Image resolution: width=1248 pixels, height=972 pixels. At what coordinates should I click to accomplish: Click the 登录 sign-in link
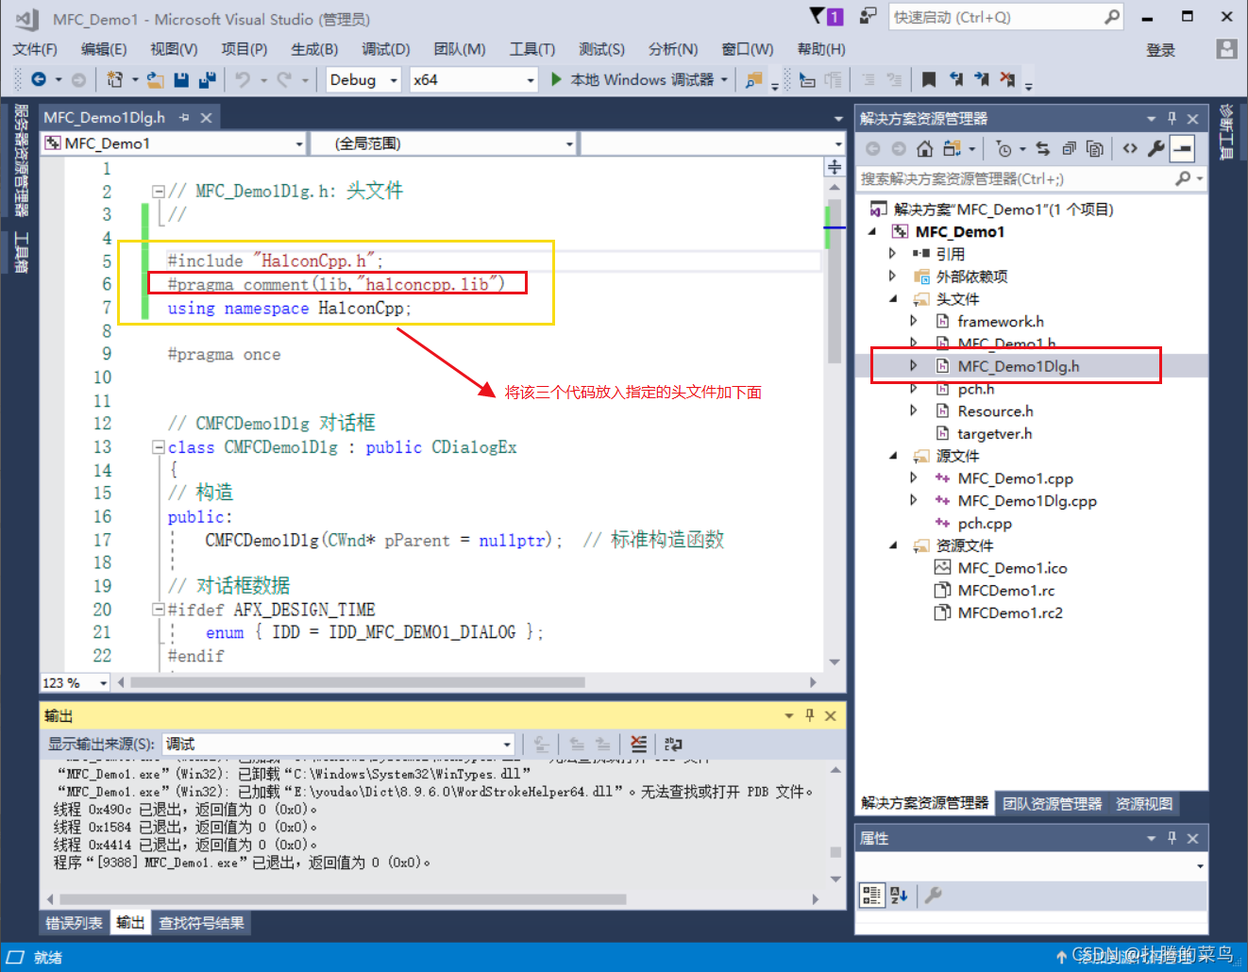click(1161, 50)
